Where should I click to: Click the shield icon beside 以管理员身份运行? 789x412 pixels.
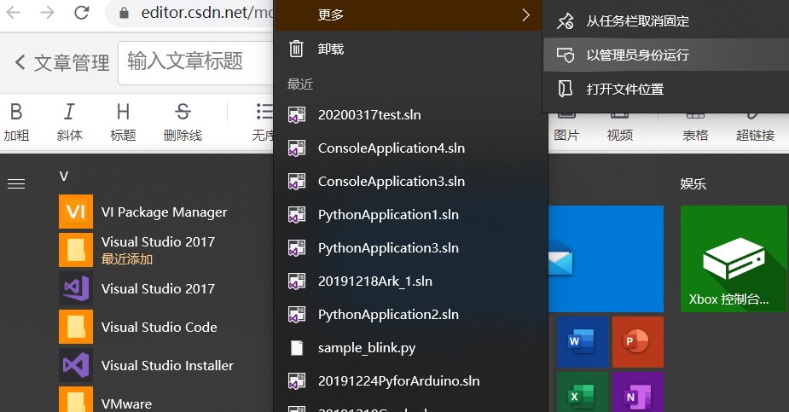(565, 55)
